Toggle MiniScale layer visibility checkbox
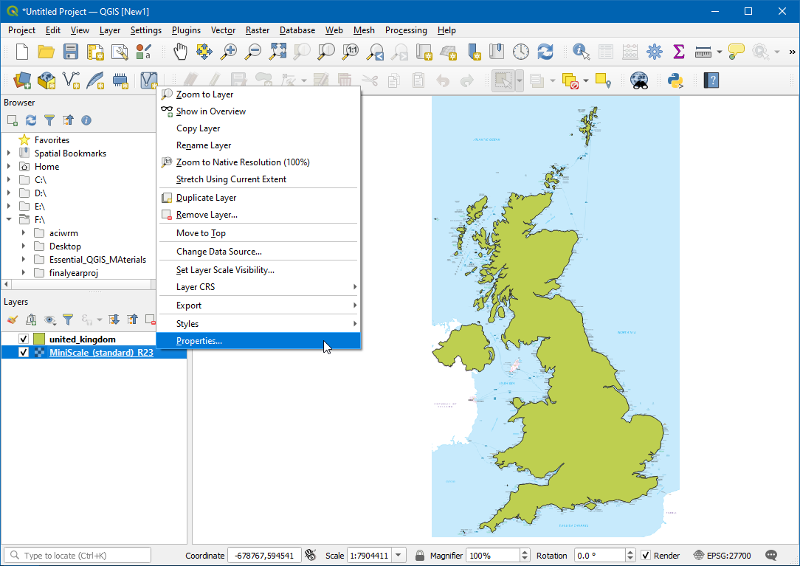 click(24, 353)
